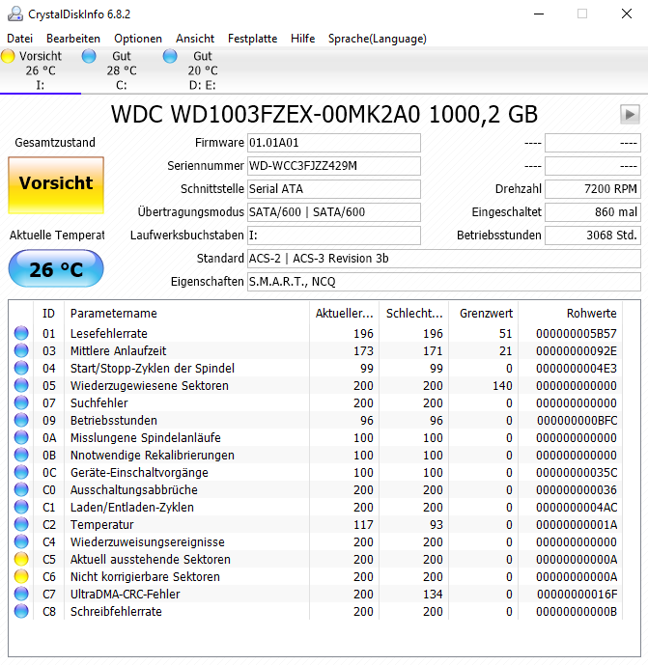Viewport: 648px width, 665px height.
Task: Click the Übertragungsmodus field SATA/600
Action: (x=334, y=212)
